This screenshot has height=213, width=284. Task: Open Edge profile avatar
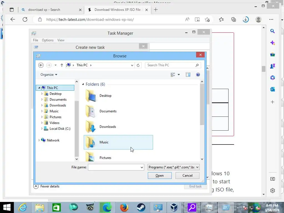[x=258, y=19]
